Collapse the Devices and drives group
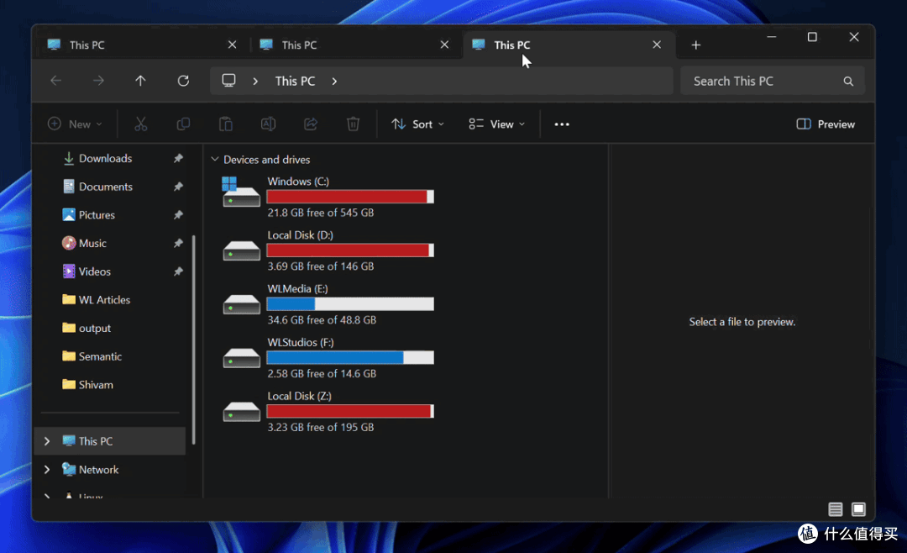Image resolution: width=907 pixels, height=553 pixels. (215, 159)
